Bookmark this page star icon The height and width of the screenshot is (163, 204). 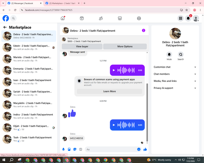pyautogui.click(x=186, y=10)
